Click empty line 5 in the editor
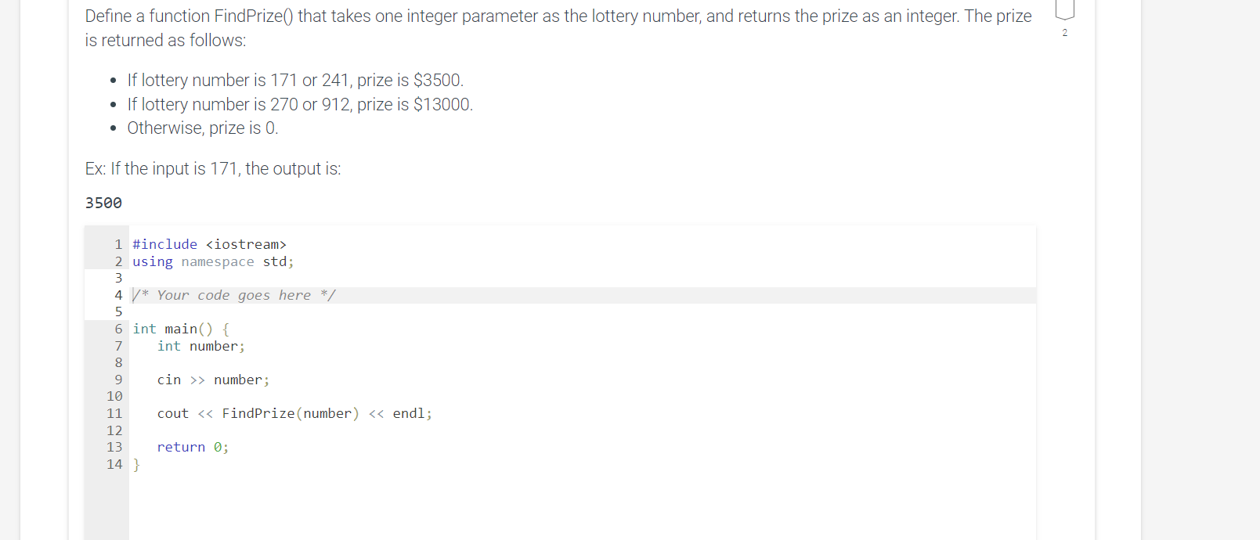 point(583,311)
